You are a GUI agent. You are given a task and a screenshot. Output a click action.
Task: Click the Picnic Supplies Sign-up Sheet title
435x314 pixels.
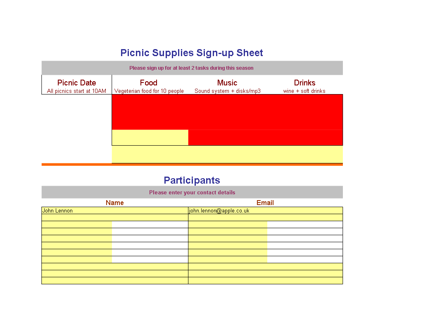pos(191,53)
